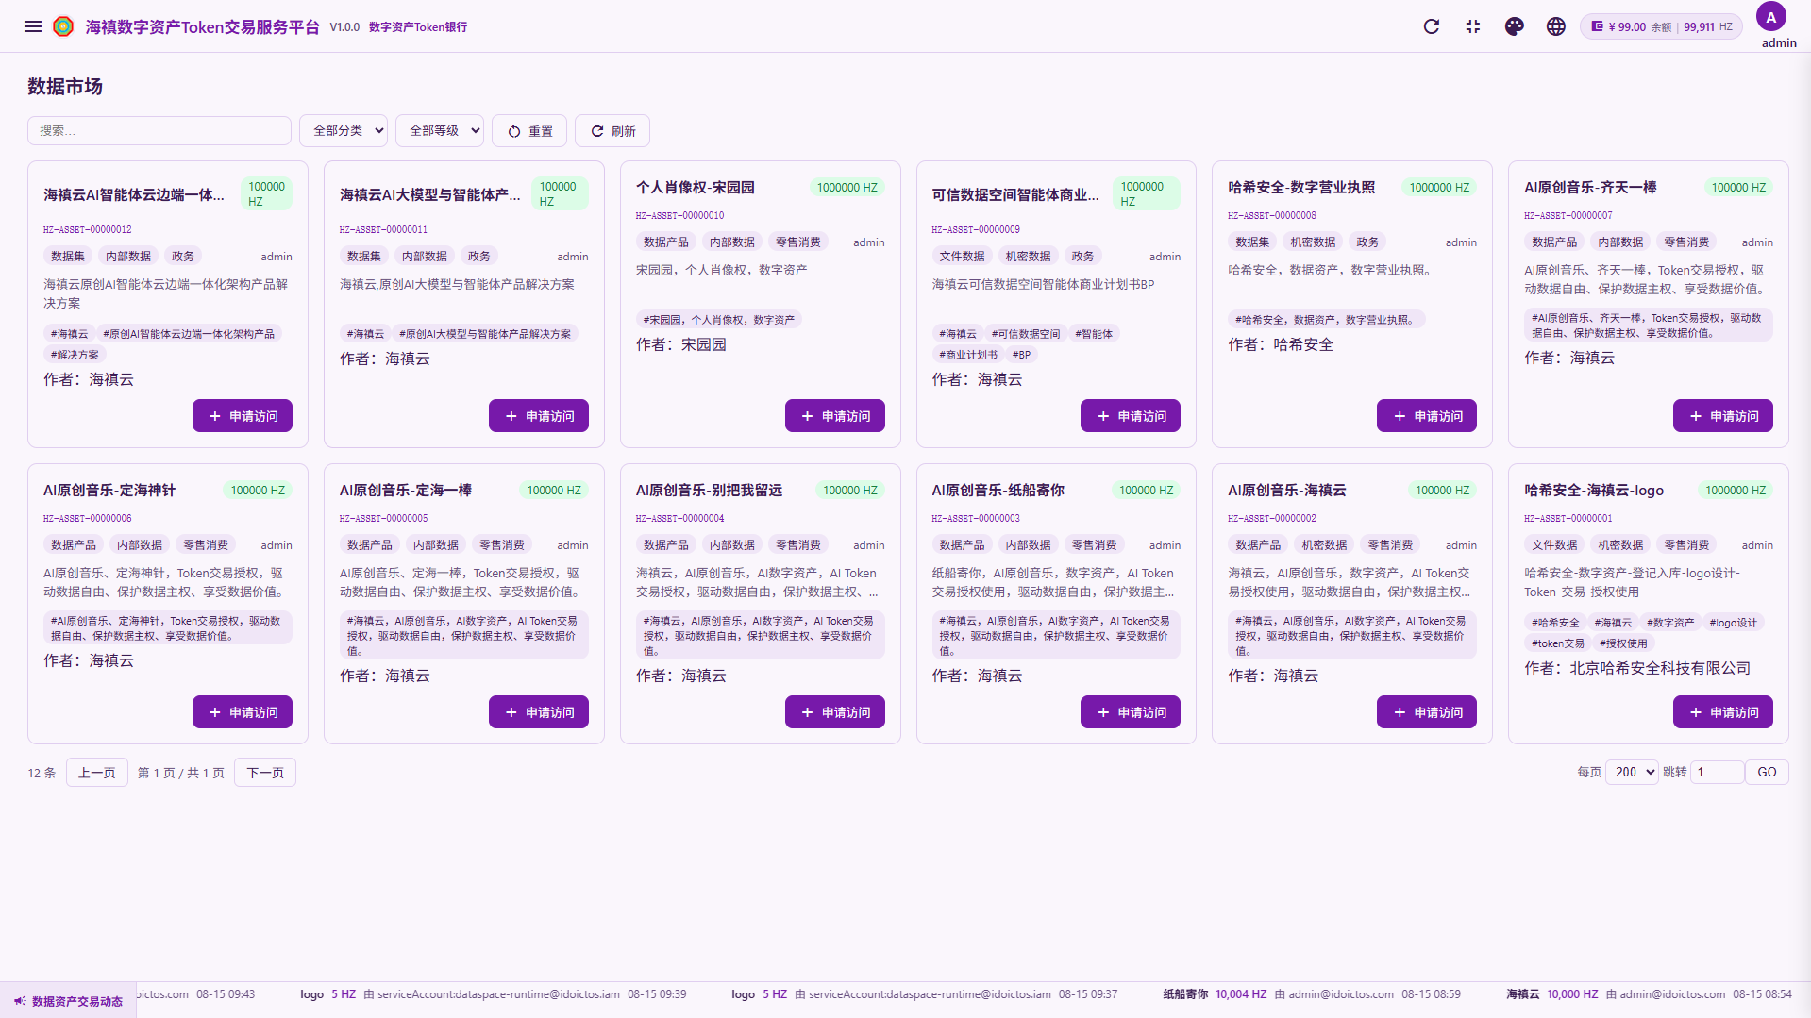Toggle fullscreen mode icon
The image size is (1811, 1018).
pyautogui.click(x=1473, y=26)
